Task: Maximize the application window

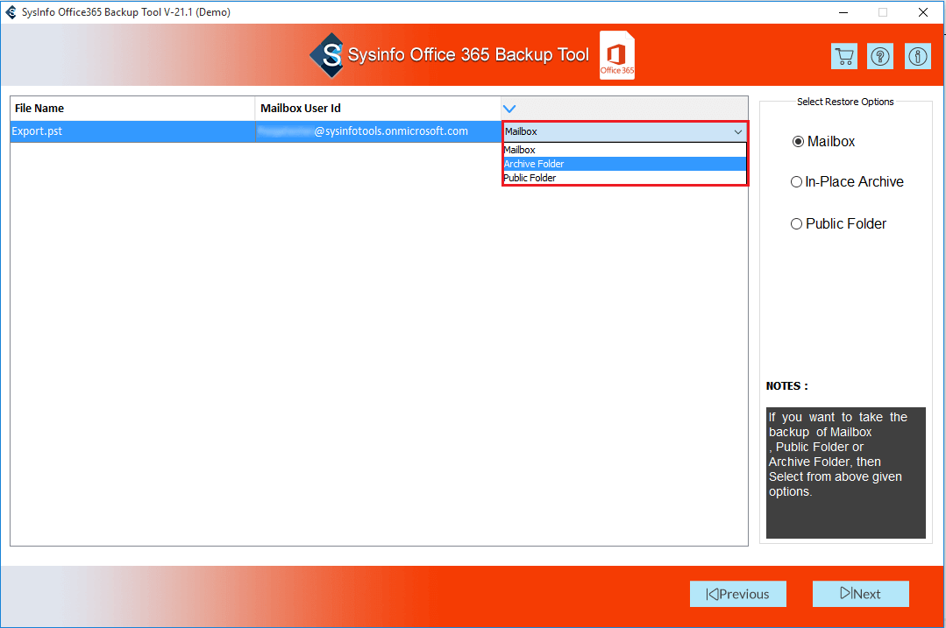Action: coord(882,12)
